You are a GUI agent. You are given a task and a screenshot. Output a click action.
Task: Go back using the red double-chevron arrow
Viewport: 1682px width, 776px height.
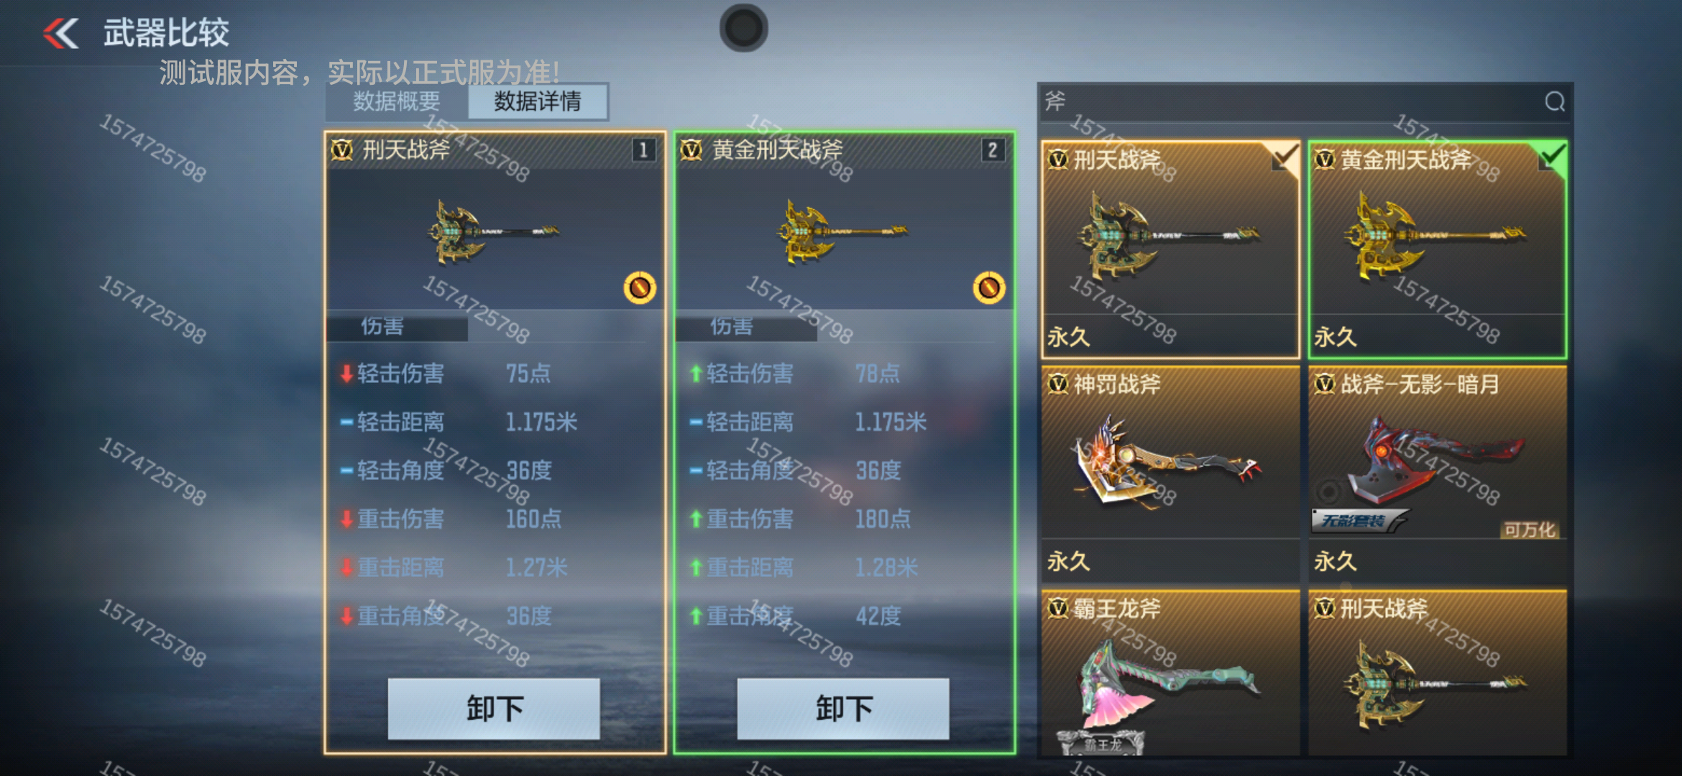pos(60,33)
